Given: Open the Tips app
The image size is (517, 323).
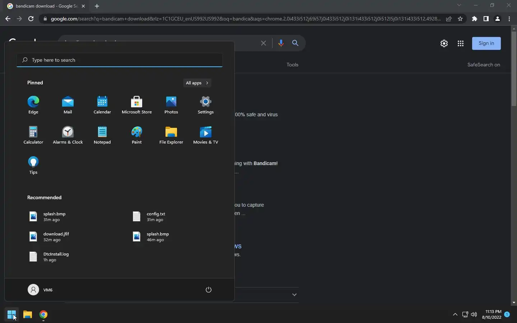Looking at the screenshot, I should 33,165.
